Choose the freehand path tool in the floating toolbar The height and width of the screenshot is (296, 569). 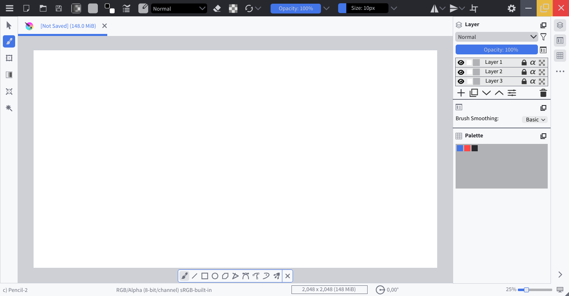tap(256, 276)
